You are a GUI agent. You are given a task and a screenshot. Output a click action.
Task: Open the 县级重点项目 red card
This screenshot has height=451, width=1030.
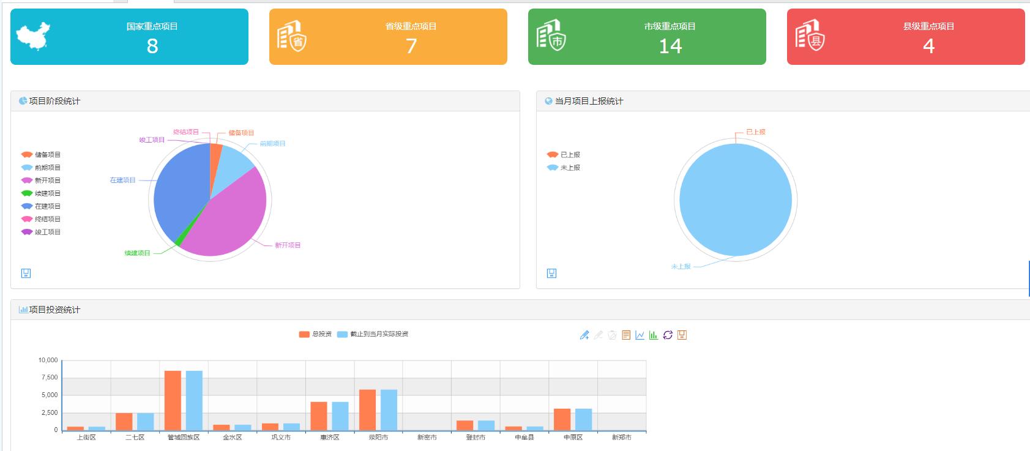[906, 37]
